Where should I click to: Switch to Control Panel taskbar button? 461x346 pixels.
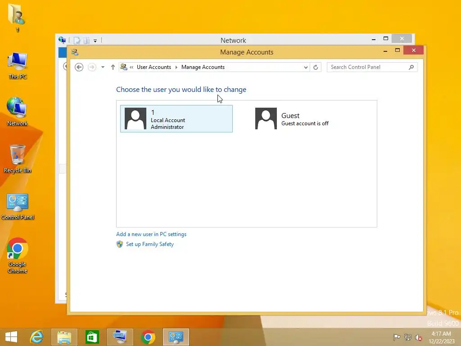coord(176,337)
